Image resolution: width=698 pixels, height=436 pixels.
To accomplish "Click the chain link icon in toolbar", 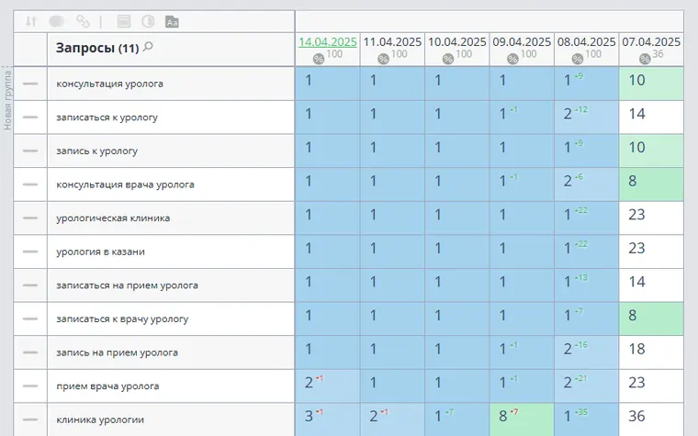I will [83, 21].
